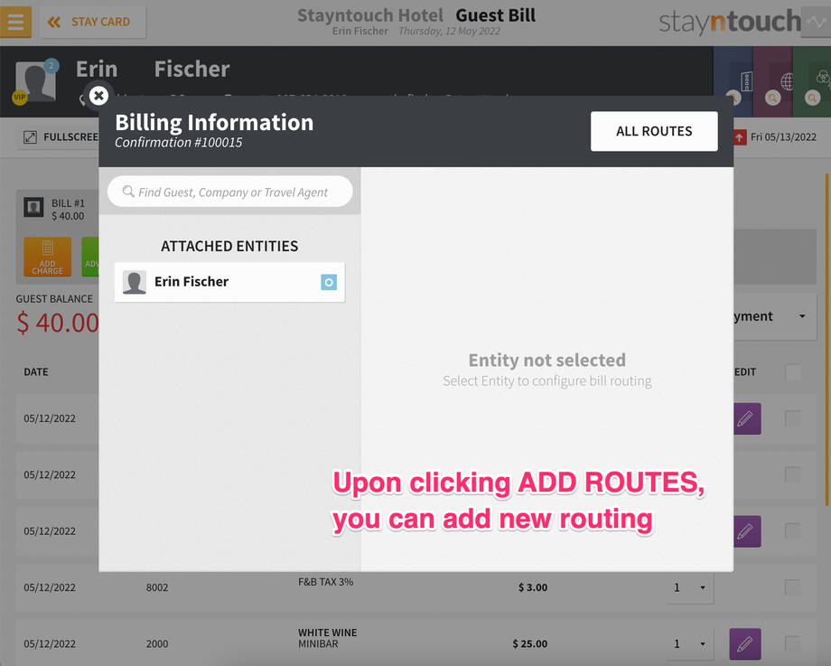Click the $ 25.00 amount cell
The height and width of the screenshot is (666, 831).
click(x=530, y=643)
